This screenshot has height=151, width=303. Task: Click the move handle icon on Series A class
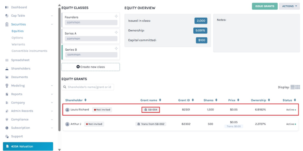(x=116, y=32)
